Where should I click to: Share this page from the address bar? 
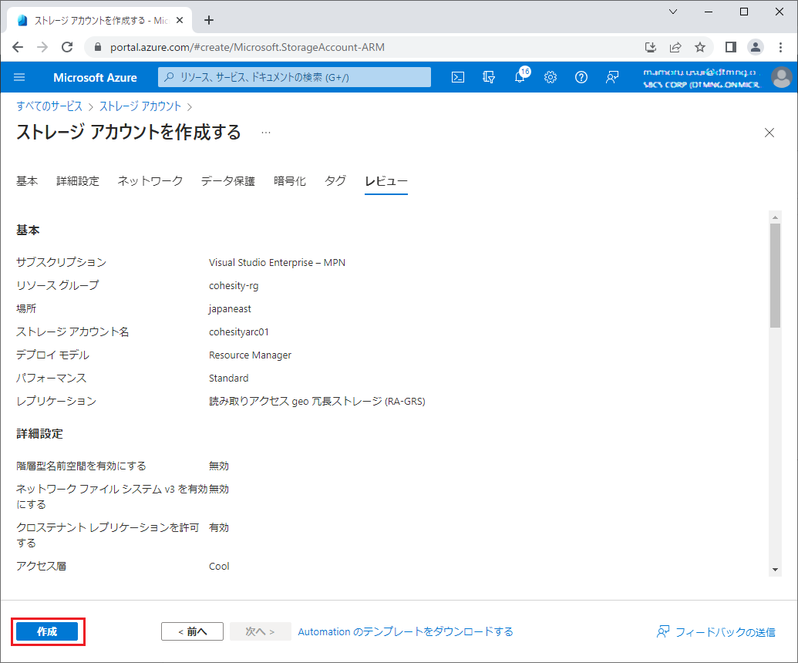(x=675, y=47)
